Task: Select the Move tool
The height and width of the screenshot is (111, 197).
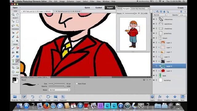Action: [13, 21]
